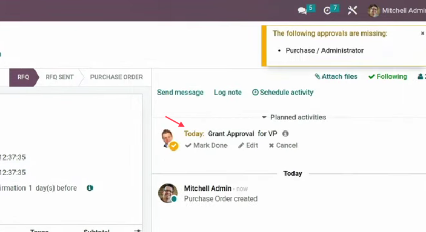The image size is (426, 232).
Task: Click the 'Purchase Order created' message text
Action: (221, 199)
